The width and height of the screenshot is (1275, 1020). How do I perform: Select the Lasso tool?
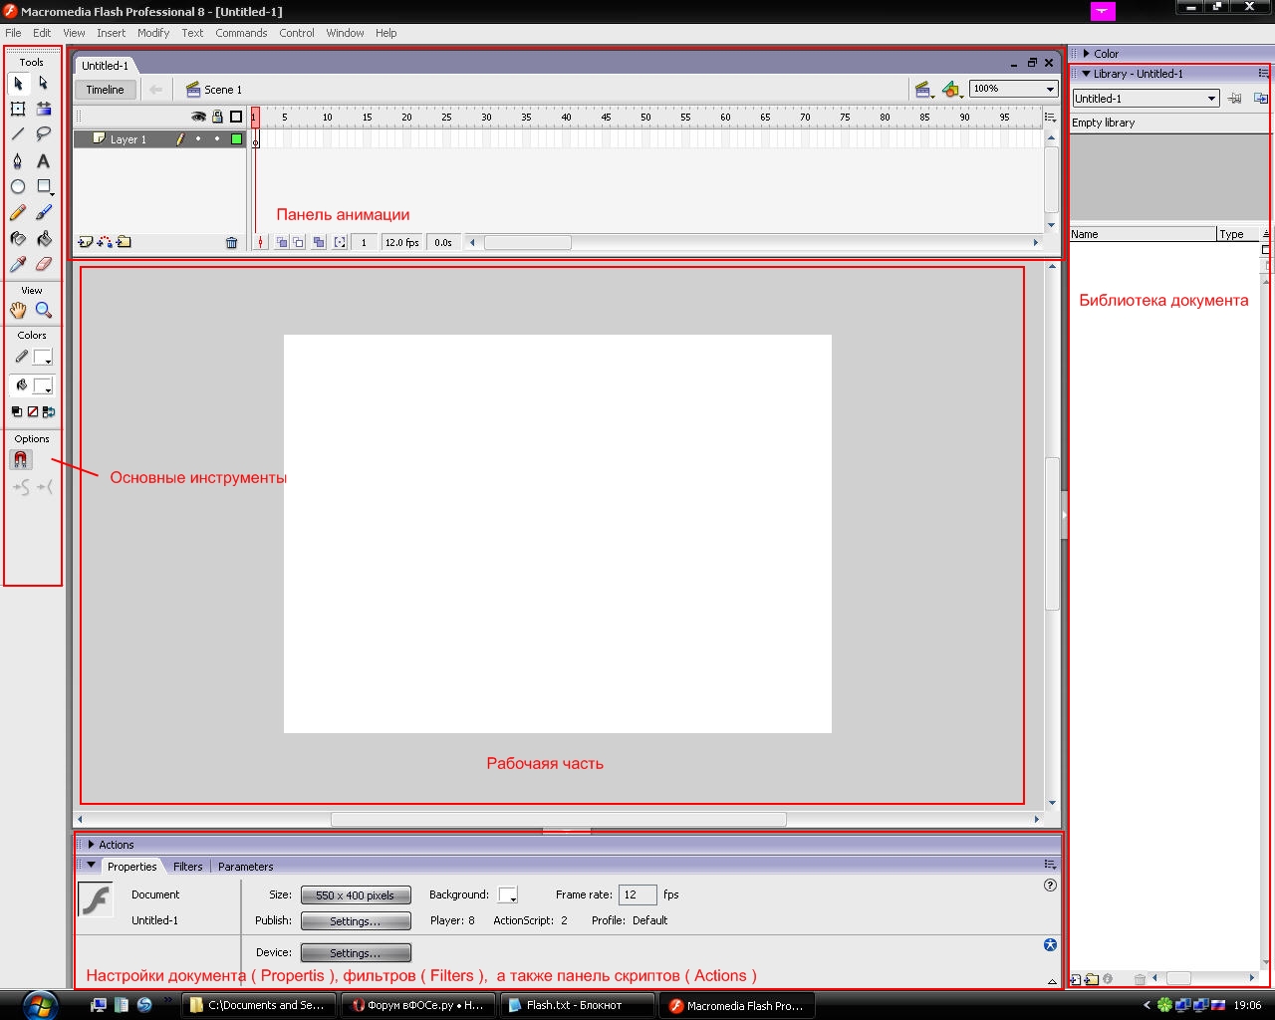[x=43, y=134]
